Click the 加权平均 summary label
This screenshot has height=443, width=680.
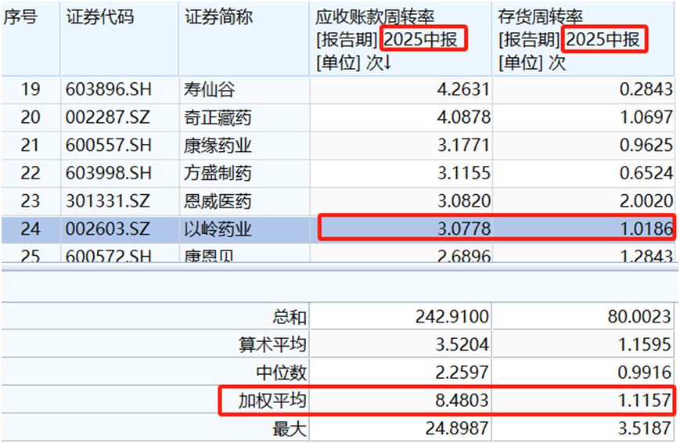(x=272, y=400)
